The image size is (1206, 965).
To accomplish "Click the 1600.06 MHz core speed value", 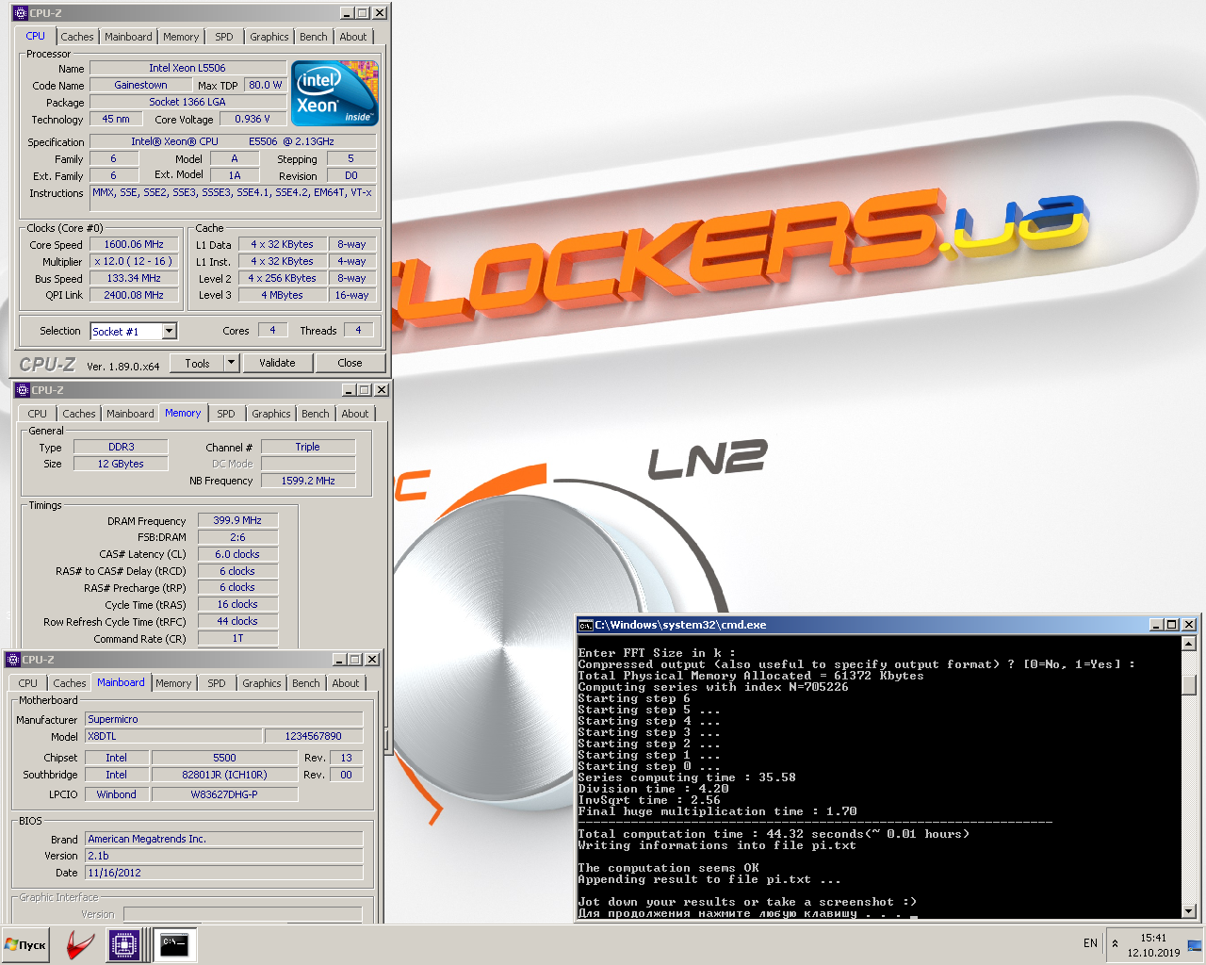I will point(134,244).
